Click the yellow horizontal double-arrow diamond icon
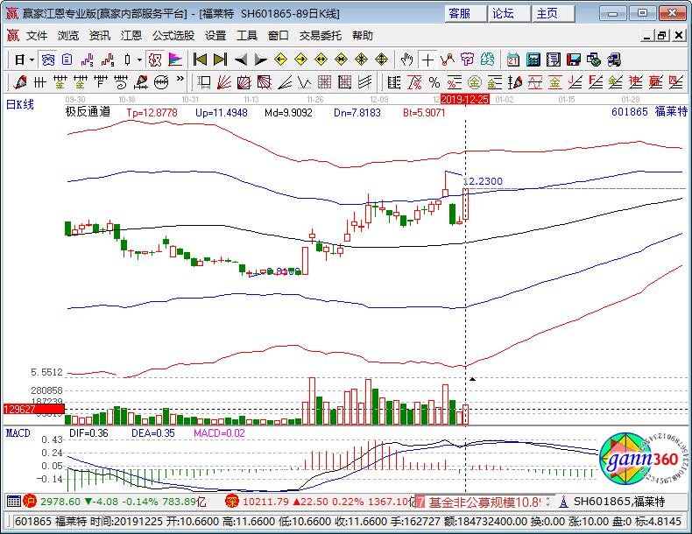Screen dimensions: 692x534 tap(321, 60)
